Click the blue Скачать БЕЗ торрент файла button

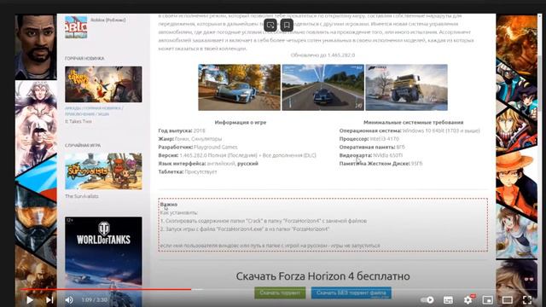(351, 293)
